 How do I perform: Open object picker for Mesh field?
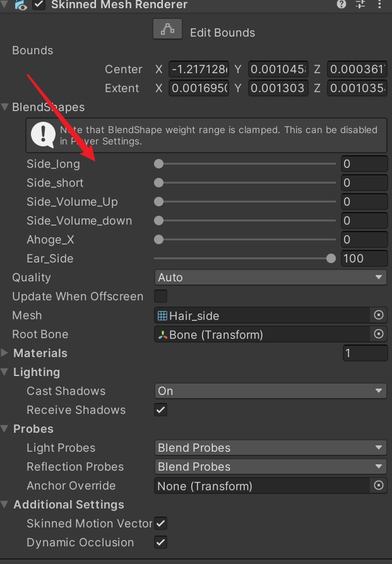pos(379,315)
